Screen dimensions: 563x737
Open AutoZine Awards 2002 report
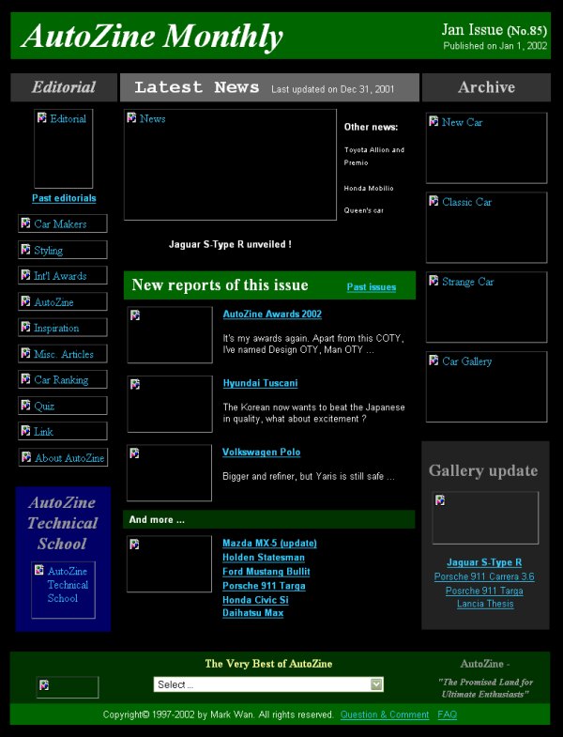point(272,314)
